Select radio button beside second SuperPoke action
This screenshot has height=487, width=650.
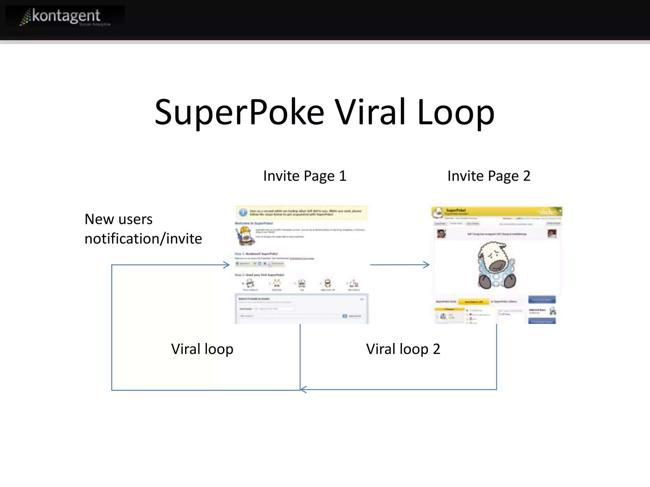270,283
